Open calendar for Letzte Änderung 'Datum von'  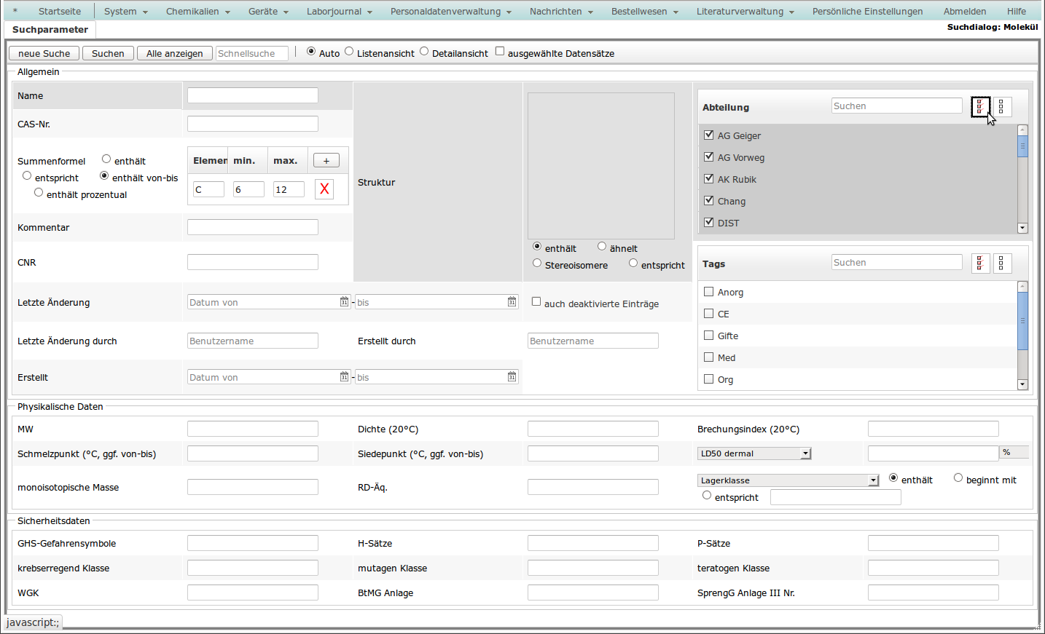pos(344,302)
